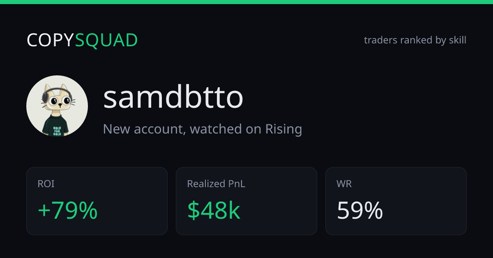Screen dimensions: 493x258
Task: Open the Realized PnL stat card
Action: [x=246, y=201]
